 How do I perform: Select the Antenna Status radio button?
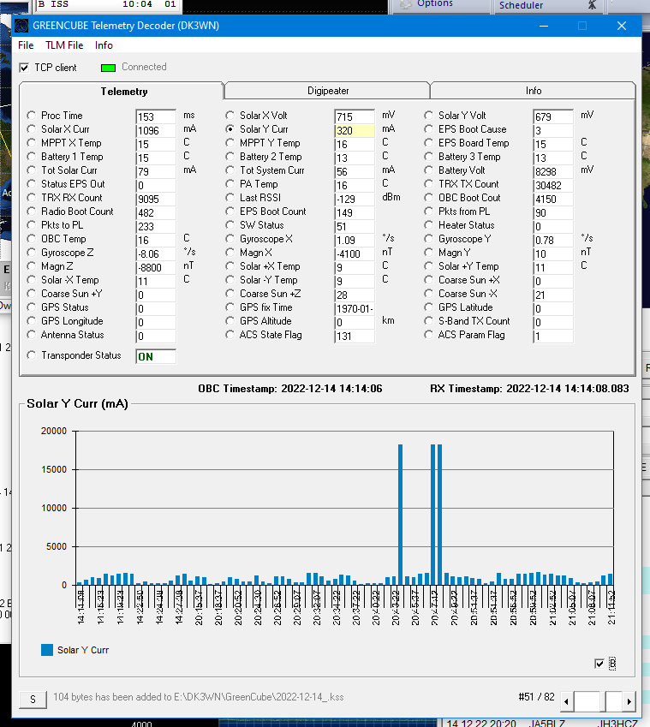coord(32,335)
